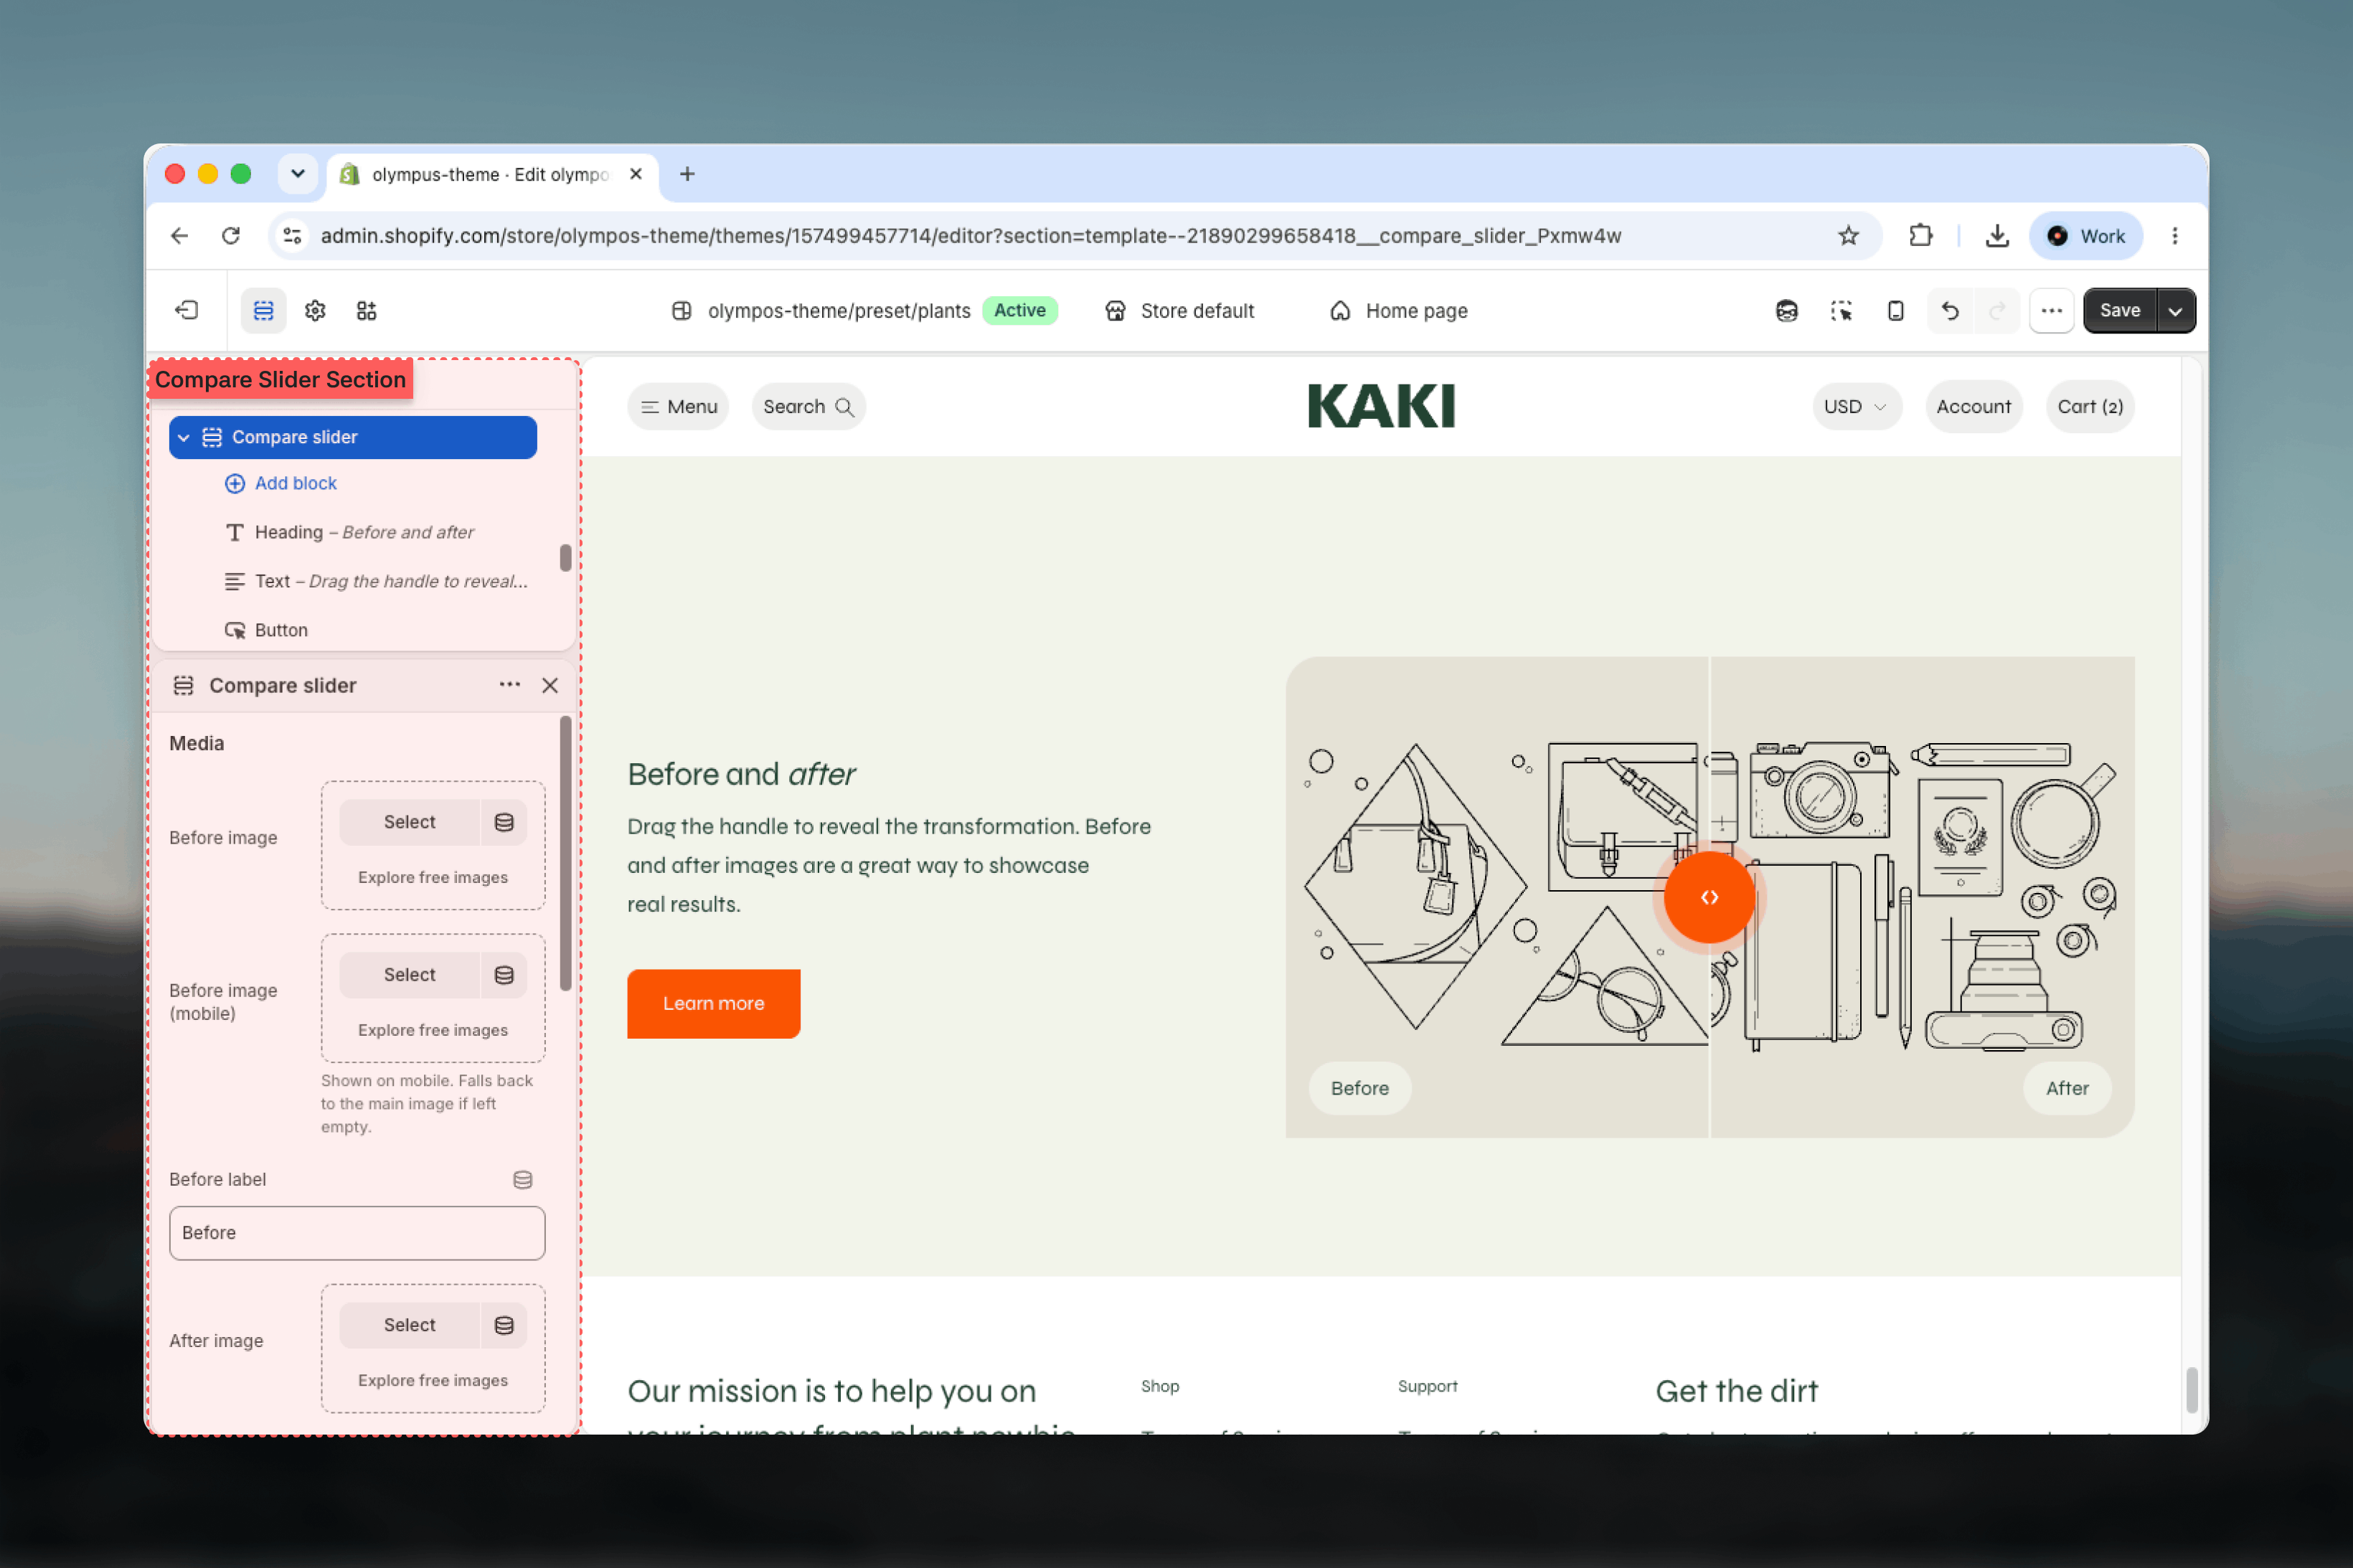
Task: Close the Compare slider settings panel
Action: point(550,685)
